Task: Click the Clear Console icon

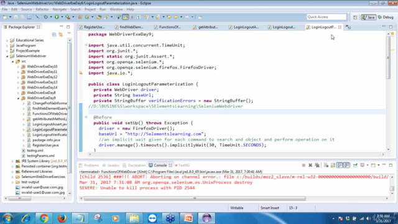Action: (x=326, y=166)
